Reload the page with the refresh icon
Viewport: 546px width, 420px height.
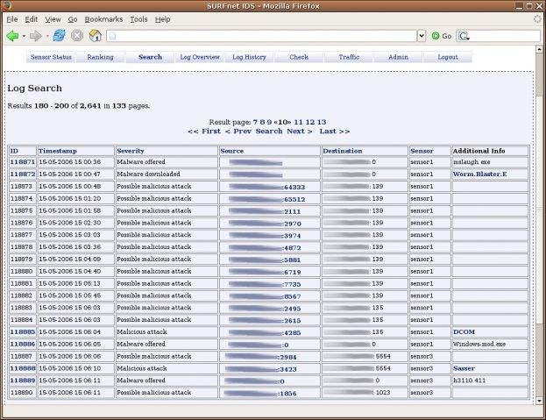pyautogui.click(x=59, y=36)
